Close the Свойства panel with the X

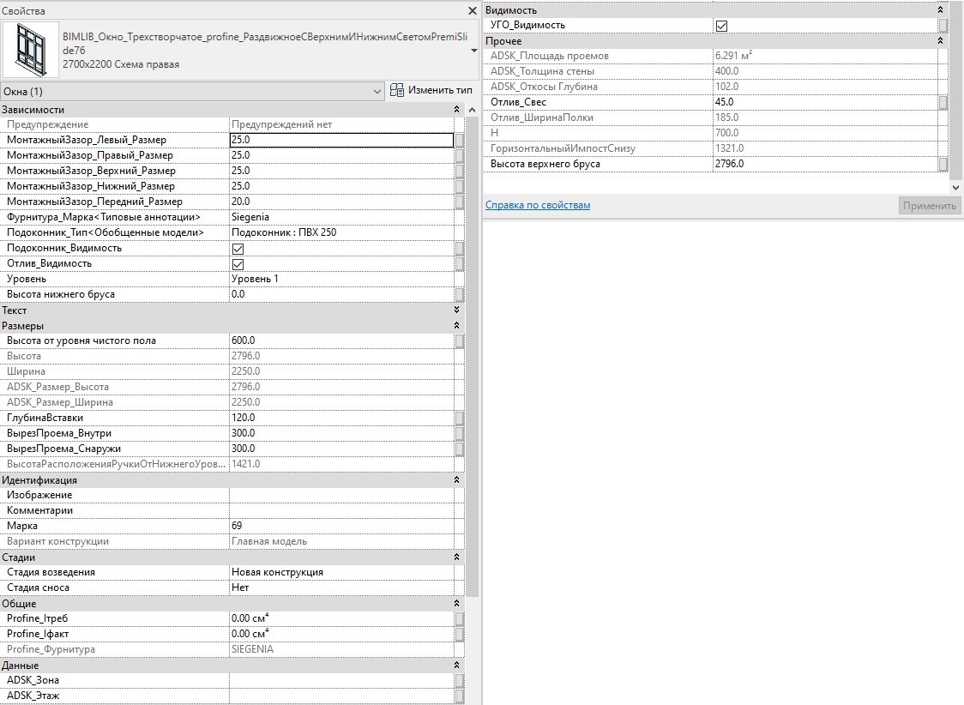[472, 11]
